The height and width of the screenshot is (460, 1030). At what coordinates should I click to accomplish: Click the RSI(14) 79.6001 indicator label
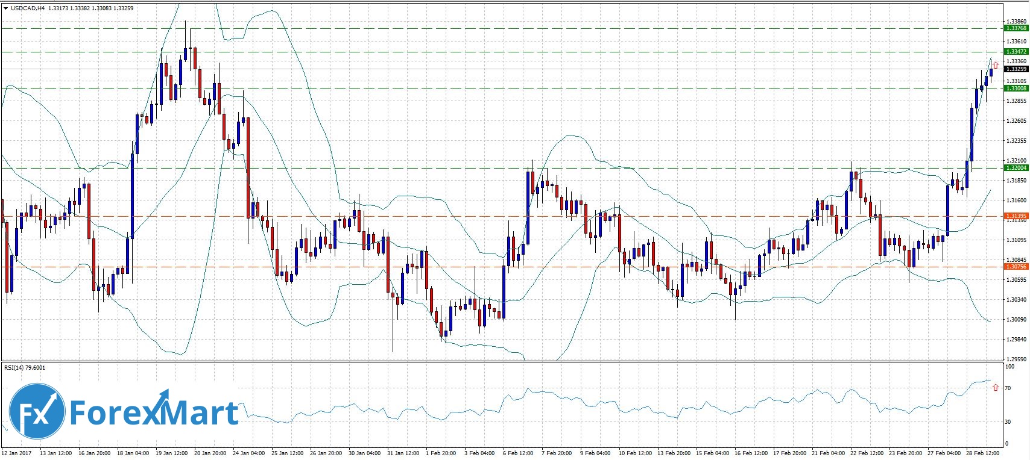click(25, 367)
